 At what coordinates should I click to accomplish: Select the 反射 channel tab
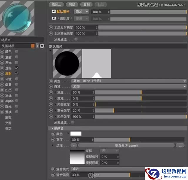(x=8, y=74)
